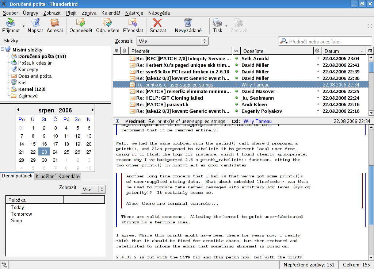Click the offline status icon in status bar
Viewport: 374px width, 269px height.
coord(4,265)
